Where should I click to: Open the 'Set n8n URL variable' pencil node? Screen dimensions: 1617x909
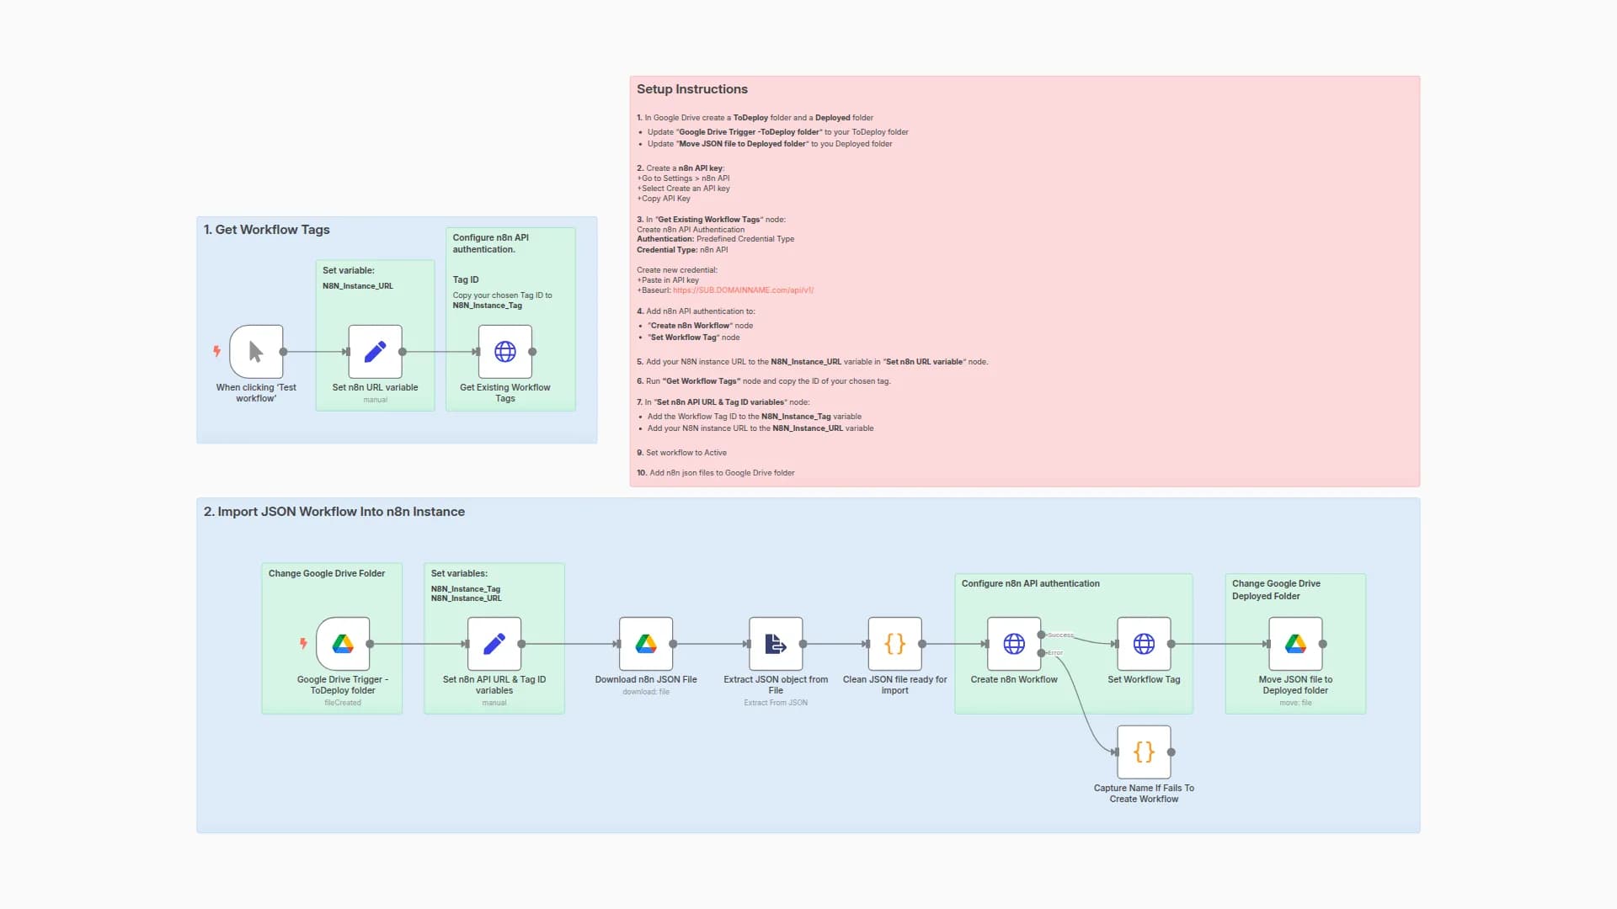376,352
